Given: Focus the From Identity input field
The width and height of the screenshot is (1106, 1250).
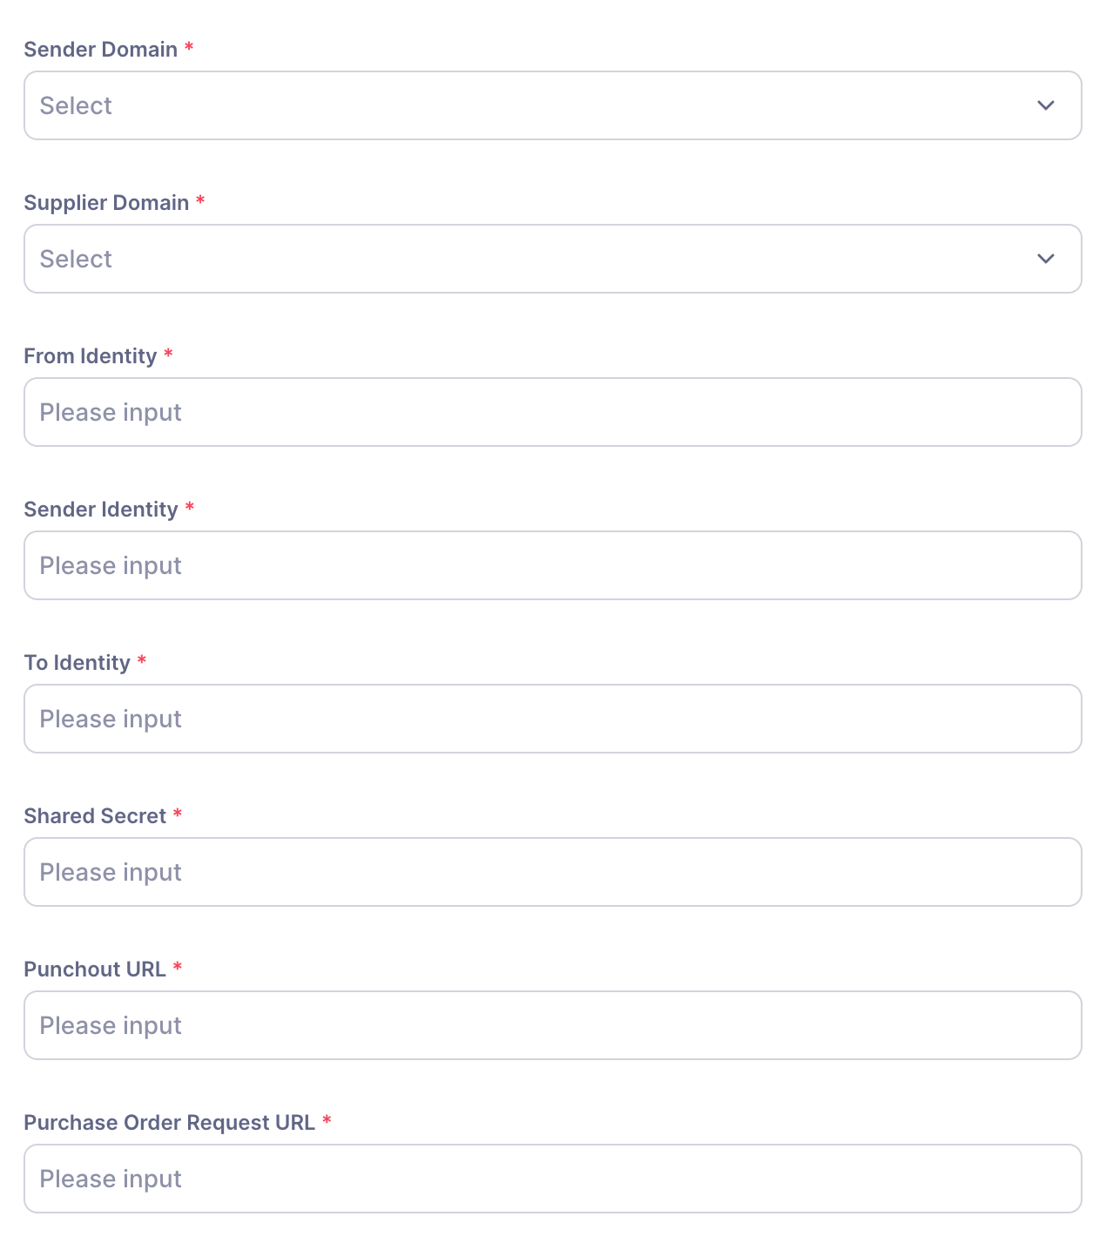Looking at the screenshot, I should (552, 412).
